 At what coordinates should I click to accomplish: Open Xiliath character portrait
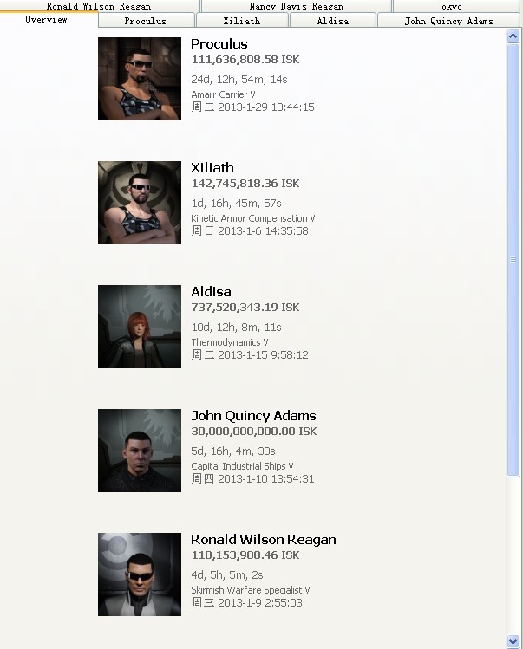click(140, 203)
